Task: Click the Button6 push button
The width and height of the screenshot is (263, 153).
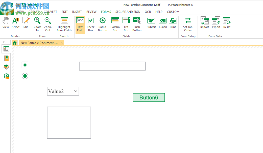Action: point(149,98)
